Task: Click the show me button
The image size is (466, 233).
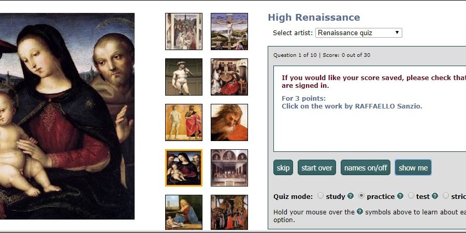Action: [413, 168]
